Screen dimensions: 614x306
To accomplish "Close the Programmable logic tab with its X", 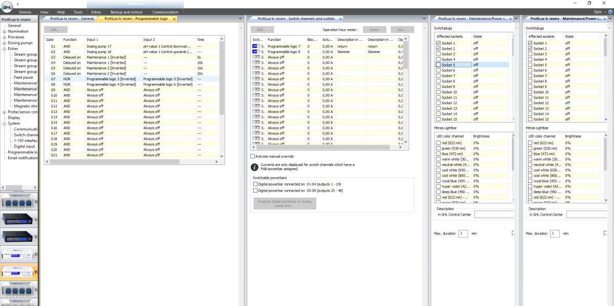I will coord(174,18).
